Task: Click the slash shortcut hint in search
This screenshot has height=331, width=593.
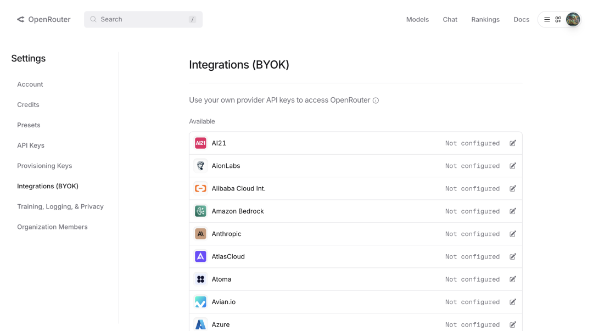Action: 193,19
